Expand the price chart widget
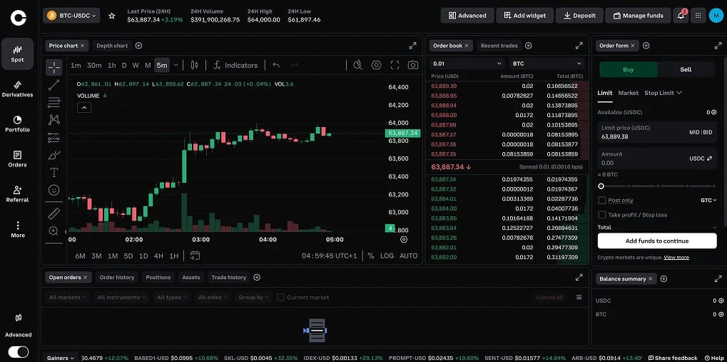The height and width of the screenshot is (362, 727). click(x=412, y=46)
